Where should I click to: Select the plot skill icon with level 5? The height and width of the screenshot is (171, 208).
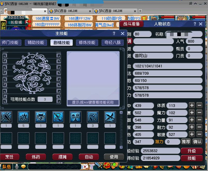23,117
